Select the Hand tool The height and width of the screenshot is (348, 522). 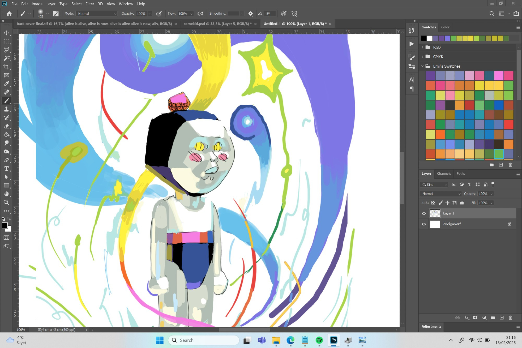click(7, 194)
